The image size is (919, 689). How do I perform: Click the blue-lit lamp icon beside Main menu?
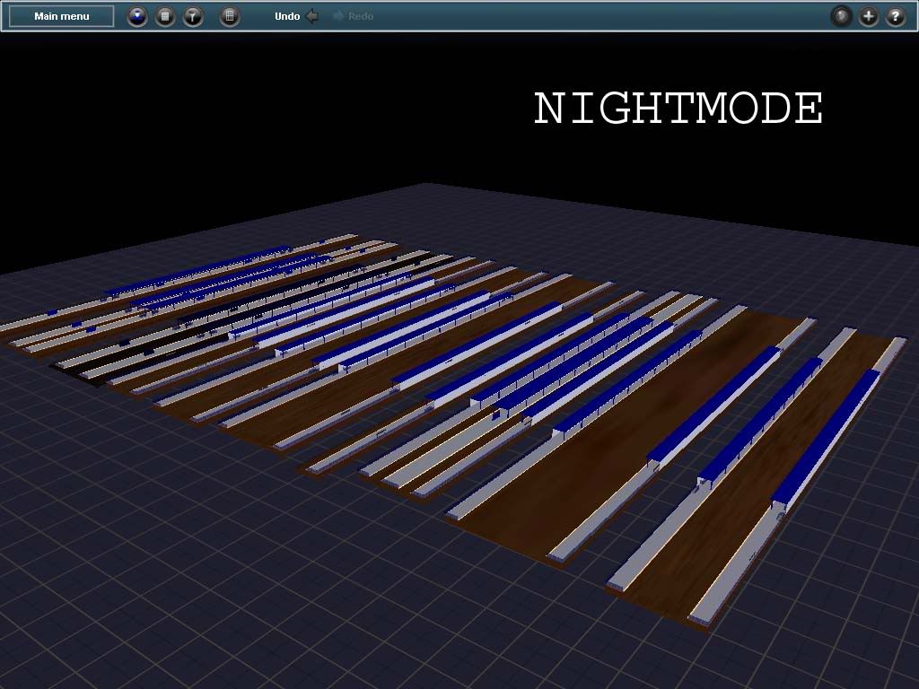(137, 16)
